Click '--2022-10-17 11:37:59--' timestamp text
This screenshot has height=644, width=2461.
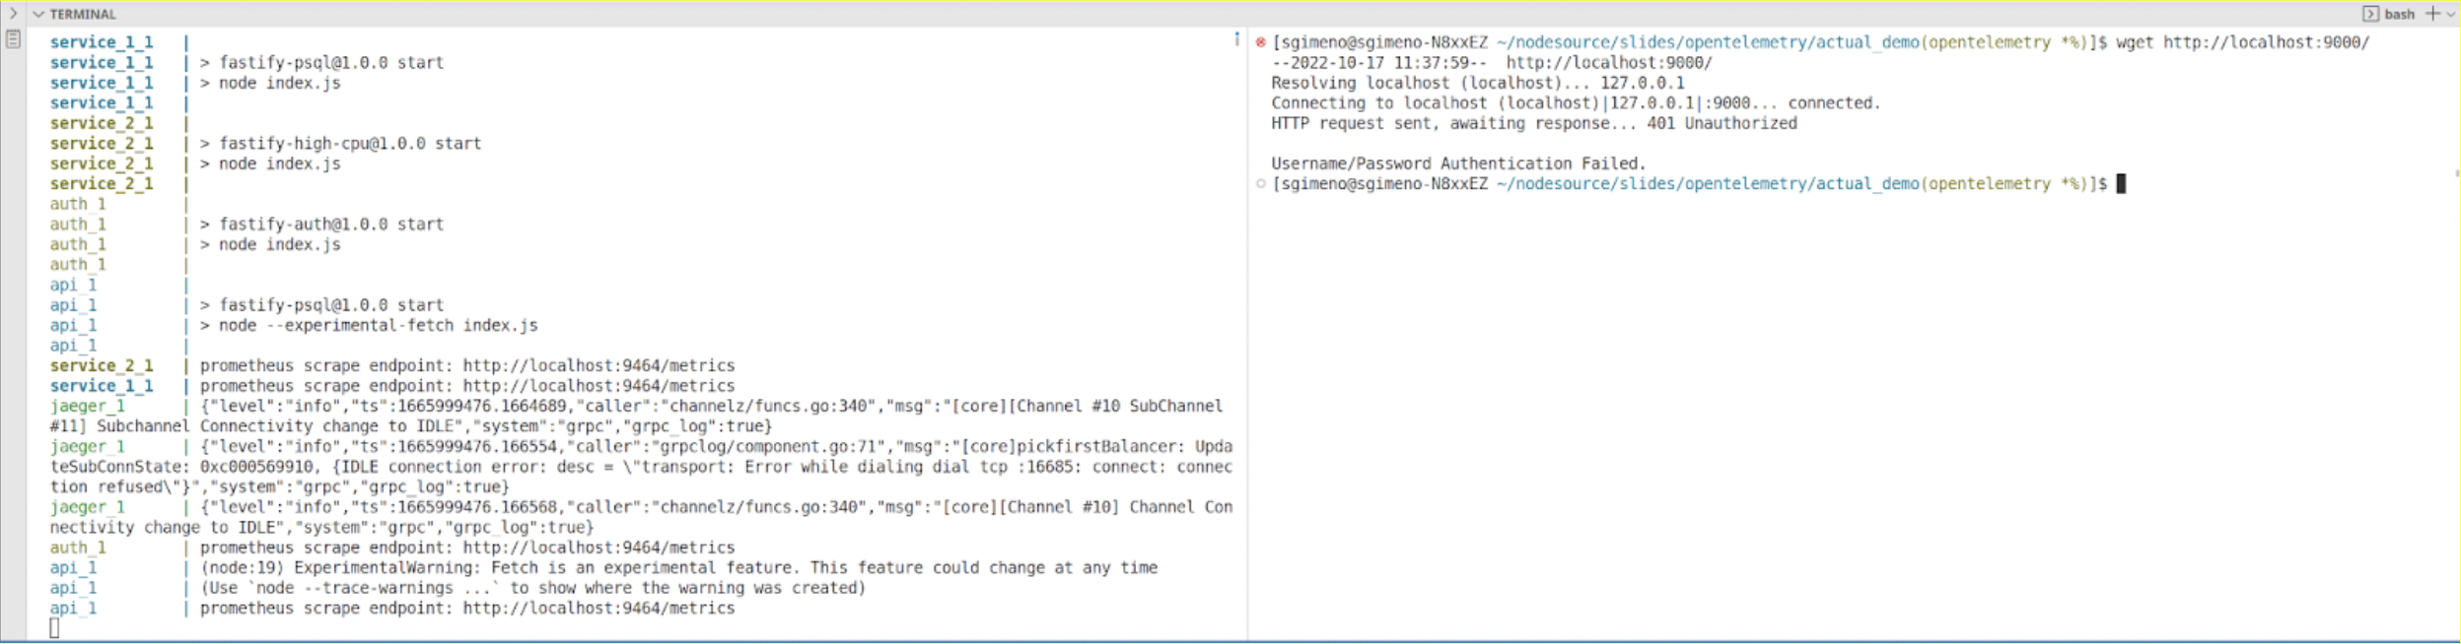tap(1378, 63)
